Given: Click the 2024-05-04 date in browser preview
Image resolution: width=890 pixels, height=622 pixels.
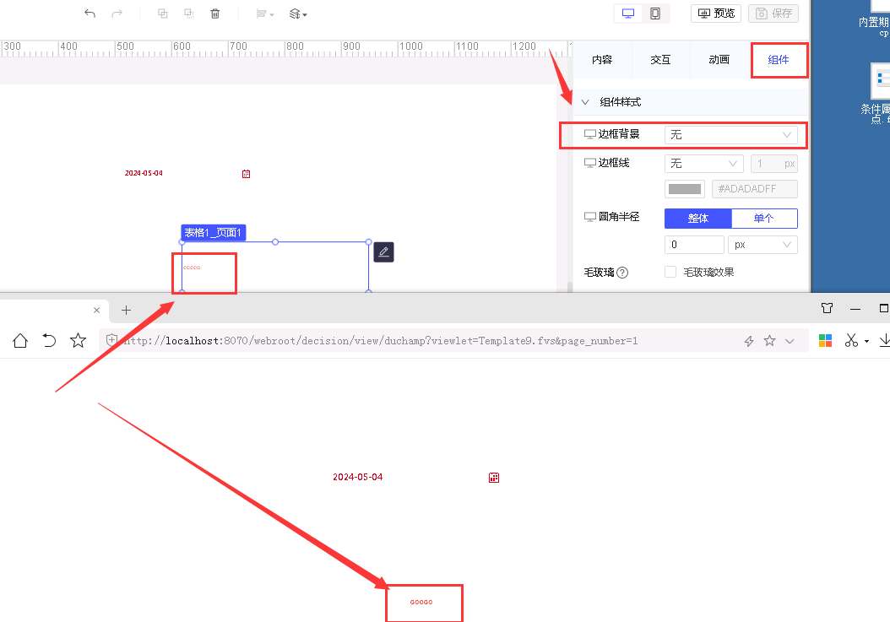Looking at the screenshot, I should pyautogui.click(x=357, y=478).
